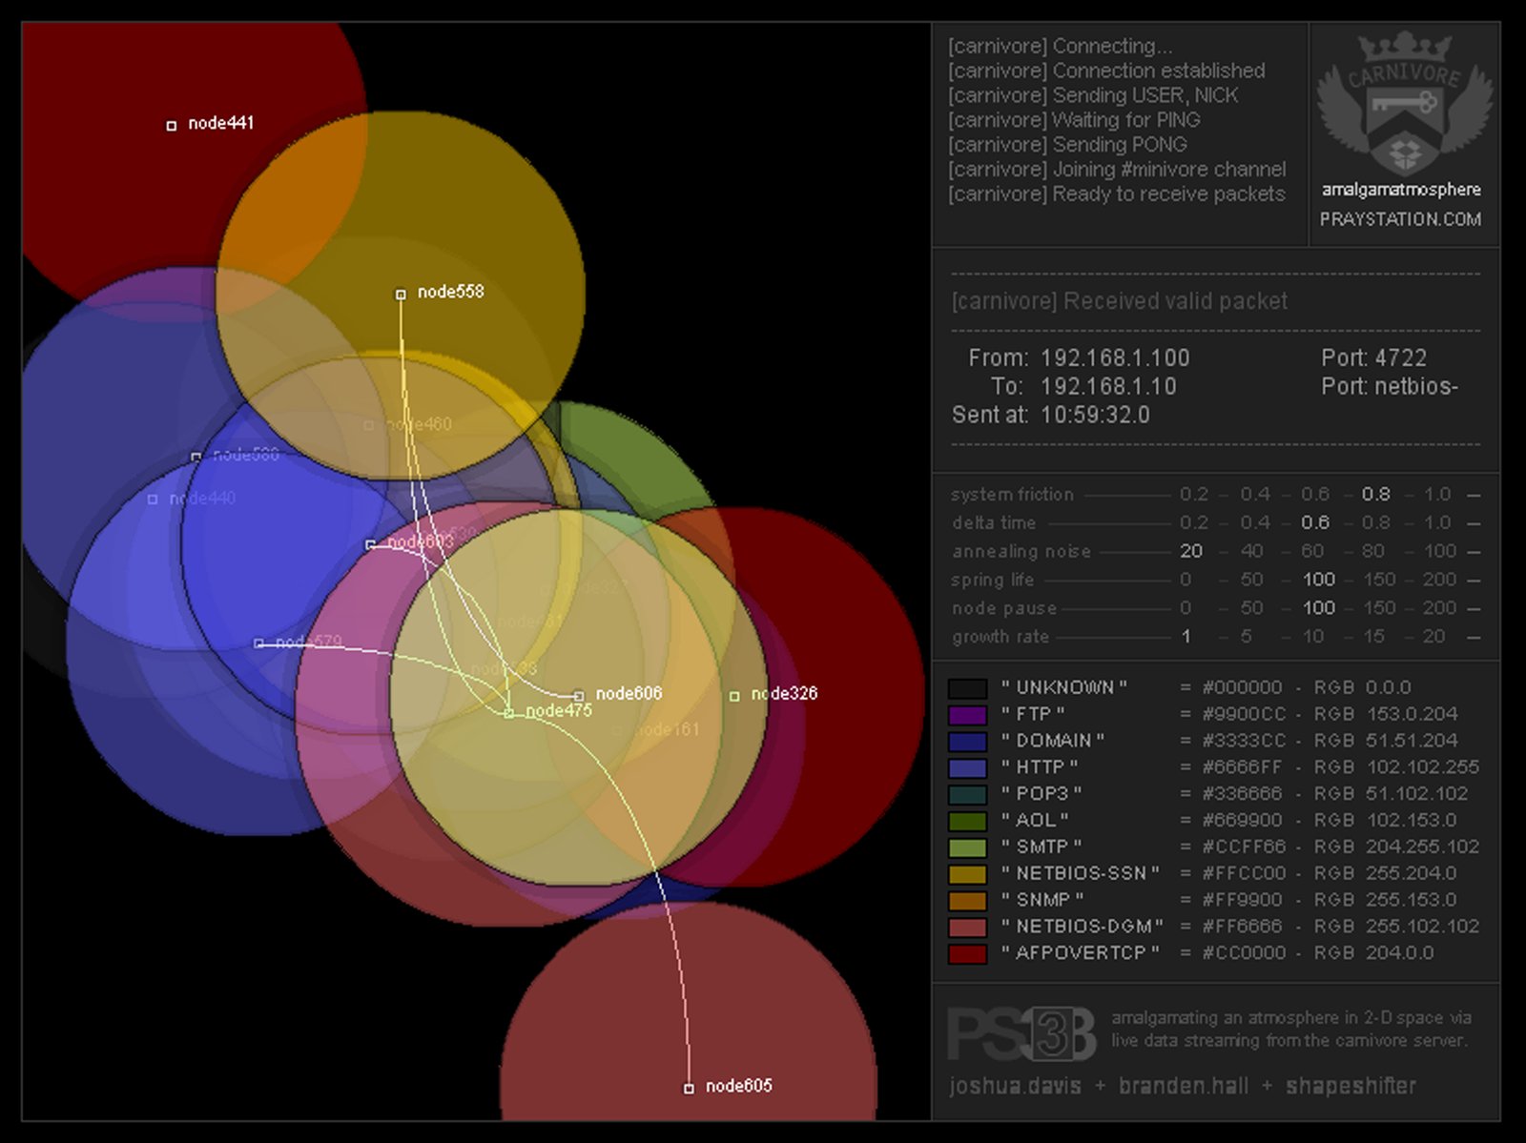Click the amalgamatmosphere title text

coord(1401,190)
